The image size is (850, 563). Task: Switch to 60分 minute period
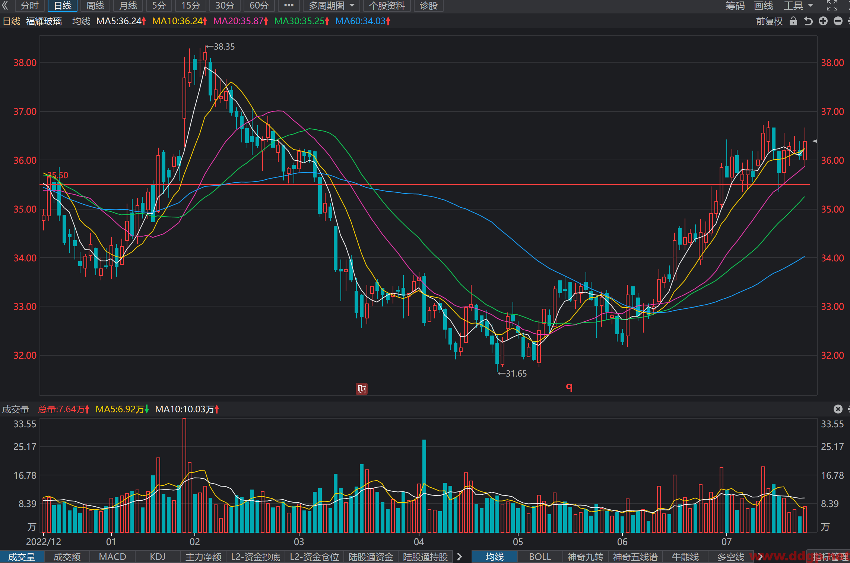point(259,6)
